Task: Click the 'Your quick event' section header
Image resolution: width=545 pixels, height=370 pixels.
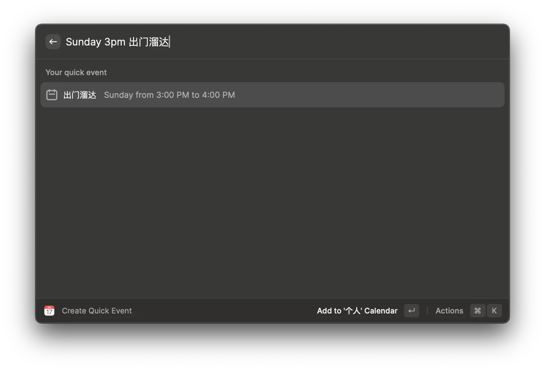Action: [x=76, y=72]
